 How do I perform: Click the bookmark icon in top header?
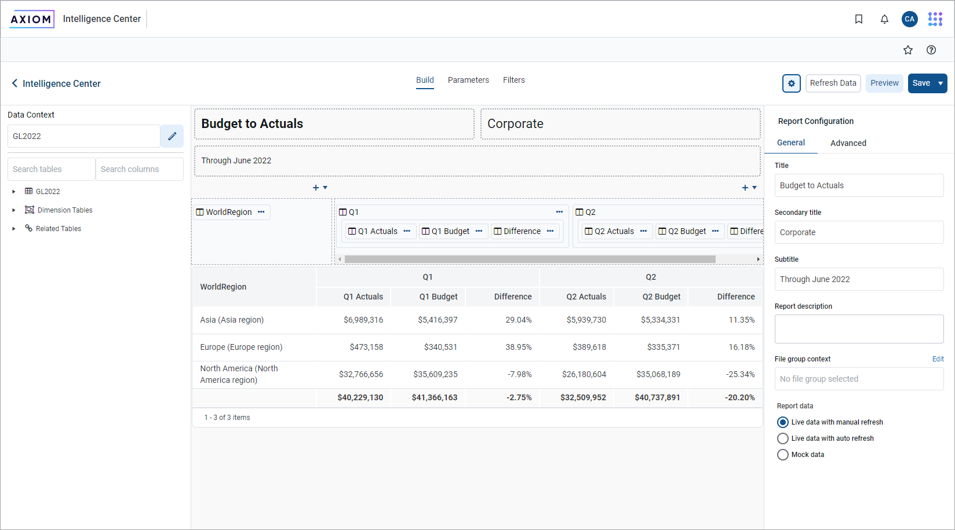tap(859, 19)
